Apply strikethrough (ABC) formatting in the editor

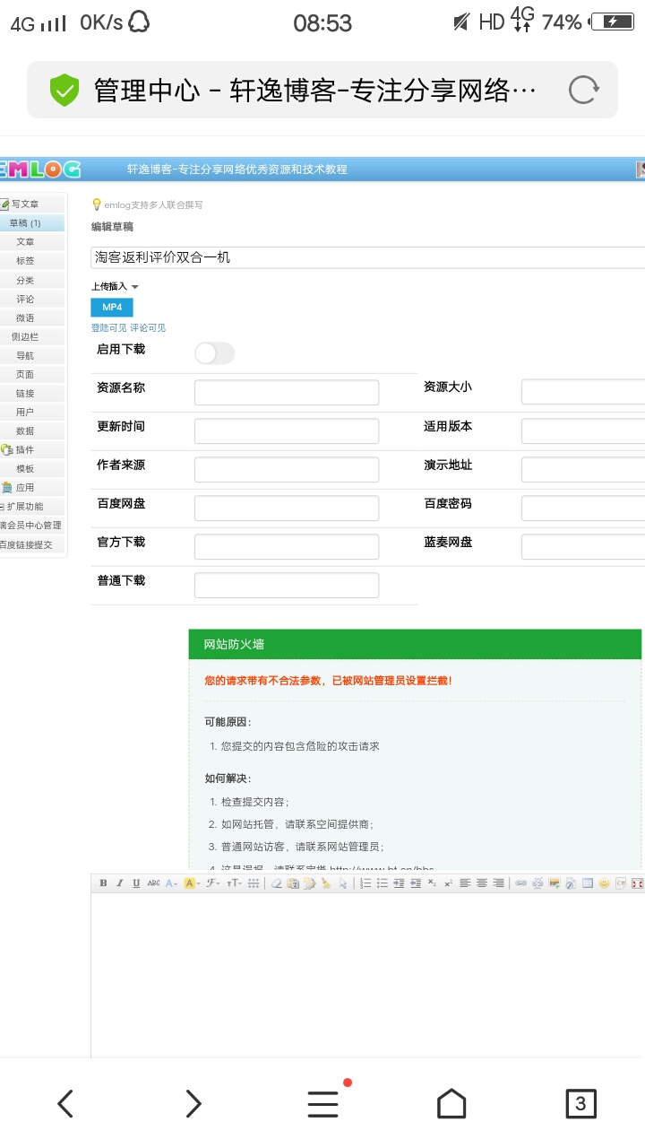153,883
